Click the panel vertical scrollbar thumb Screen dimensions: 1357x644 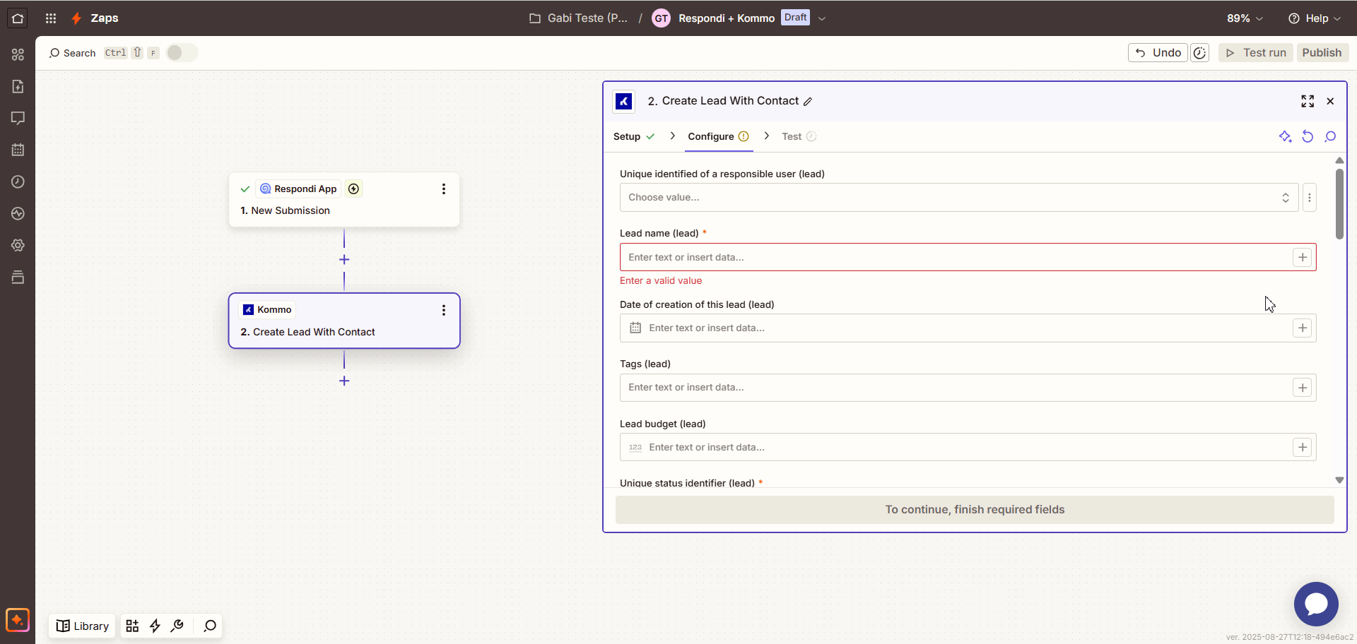click(x=1339, y=203)
